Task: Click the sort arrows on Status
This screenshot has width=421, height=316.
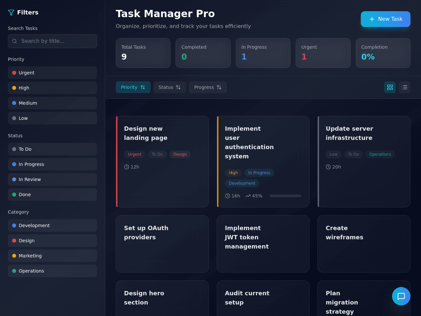Action: [x=178, y=87]
